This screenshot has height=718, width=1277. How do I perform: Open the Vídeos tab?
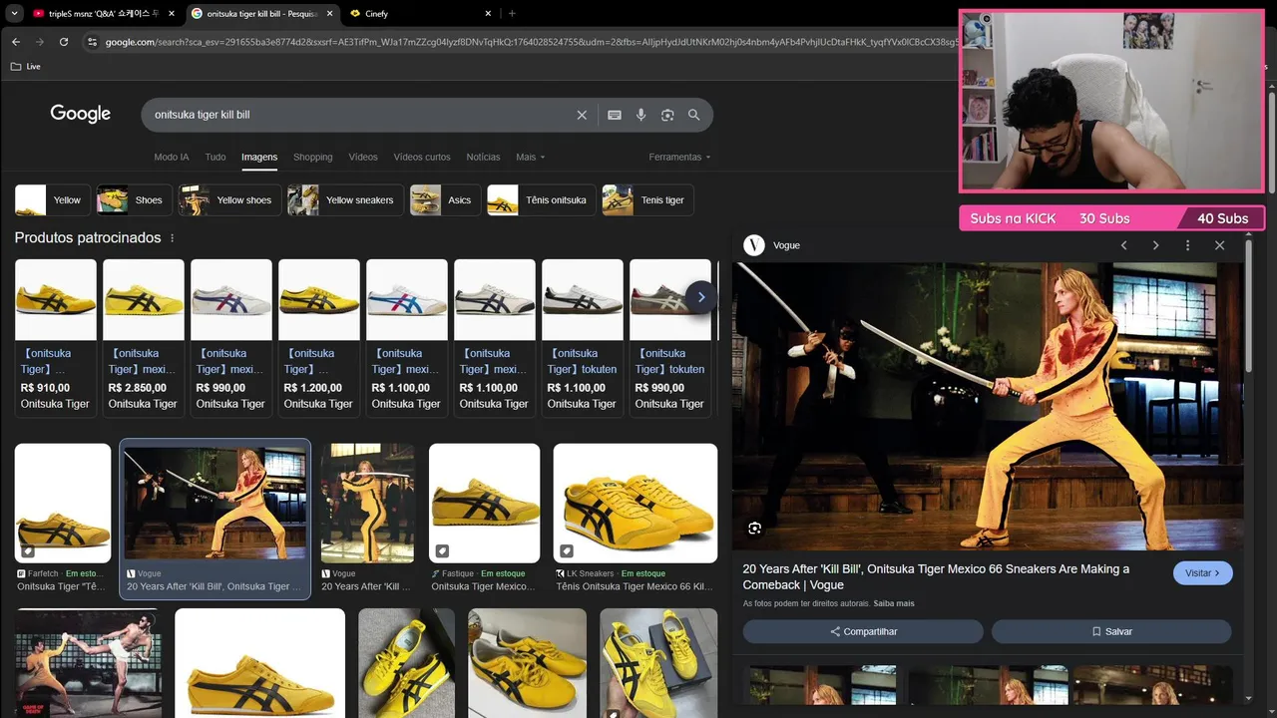point(363,157)
